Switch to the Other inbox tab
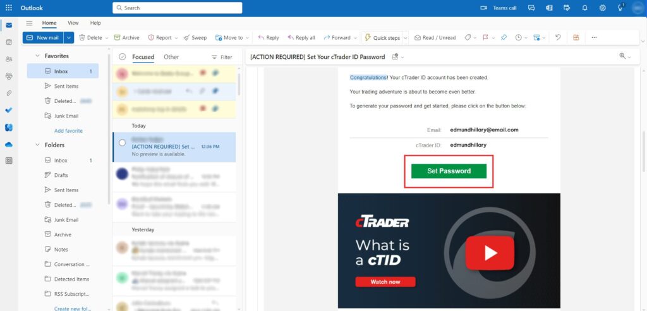 [171, 57]
